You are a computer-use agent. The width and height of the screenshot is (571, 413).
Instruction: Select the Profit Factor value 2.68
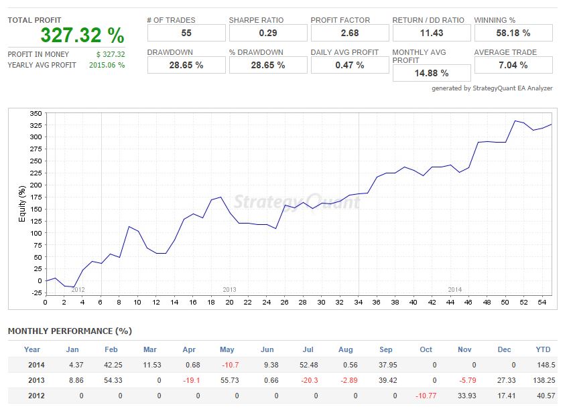350,33
